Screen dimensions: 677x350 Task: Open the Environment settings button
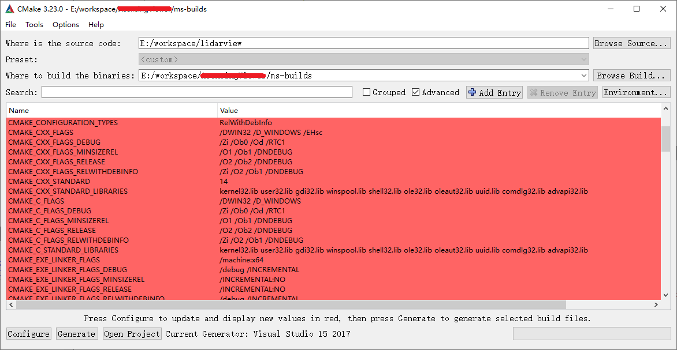pyautogui.click(x=635, y=92)
